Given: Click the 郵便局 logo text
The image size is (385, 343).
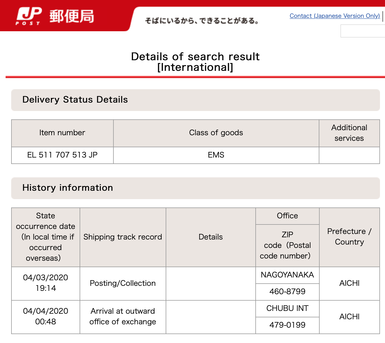Looking at the screenshot, I should tap(72, 16).
